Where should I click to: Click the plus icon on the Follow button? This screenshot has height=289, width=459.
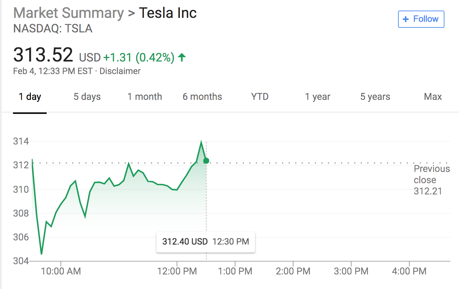(405, 19)
